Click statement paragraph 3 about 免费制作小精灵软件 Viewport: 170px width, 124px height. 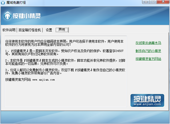click(x=65, y=72)
